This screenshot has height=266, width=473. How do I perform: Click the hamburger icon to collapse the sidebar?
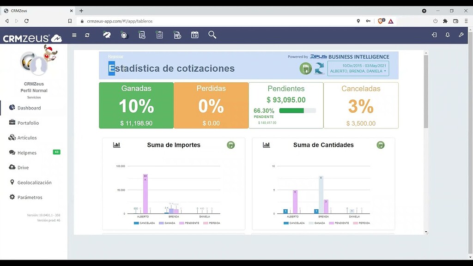click(74, 35)
